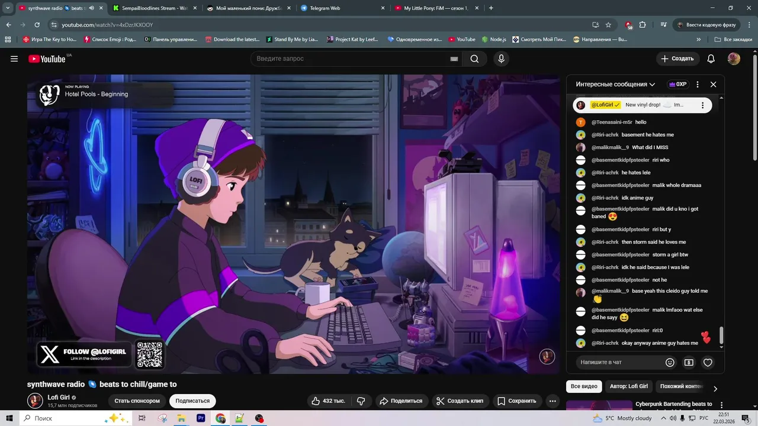Open the live chat three-dot options menu
The height and width of the screenshot is (426, 758).
[698, 84]
